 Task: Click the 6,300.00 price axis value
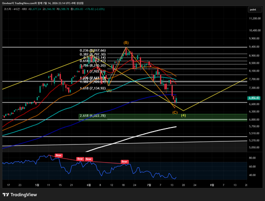(x=254, y=111)
